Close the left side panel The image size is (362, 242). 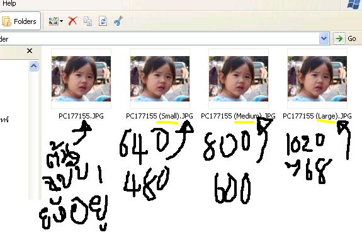pyautogui.click(x=30, y=50)
